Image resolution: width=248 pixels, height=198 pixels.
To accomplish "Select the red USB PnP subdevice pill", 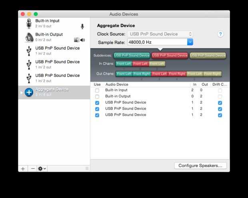I will 170,55.
